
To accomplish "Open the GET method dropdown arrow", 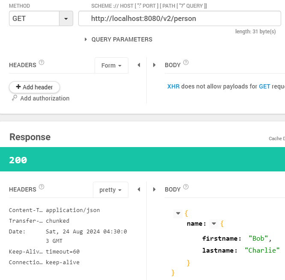I will point(66,19).
